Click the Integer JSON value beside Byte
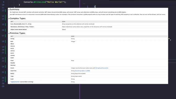The height and width of the screenshot is (99, 176). [x=73, y=42]
